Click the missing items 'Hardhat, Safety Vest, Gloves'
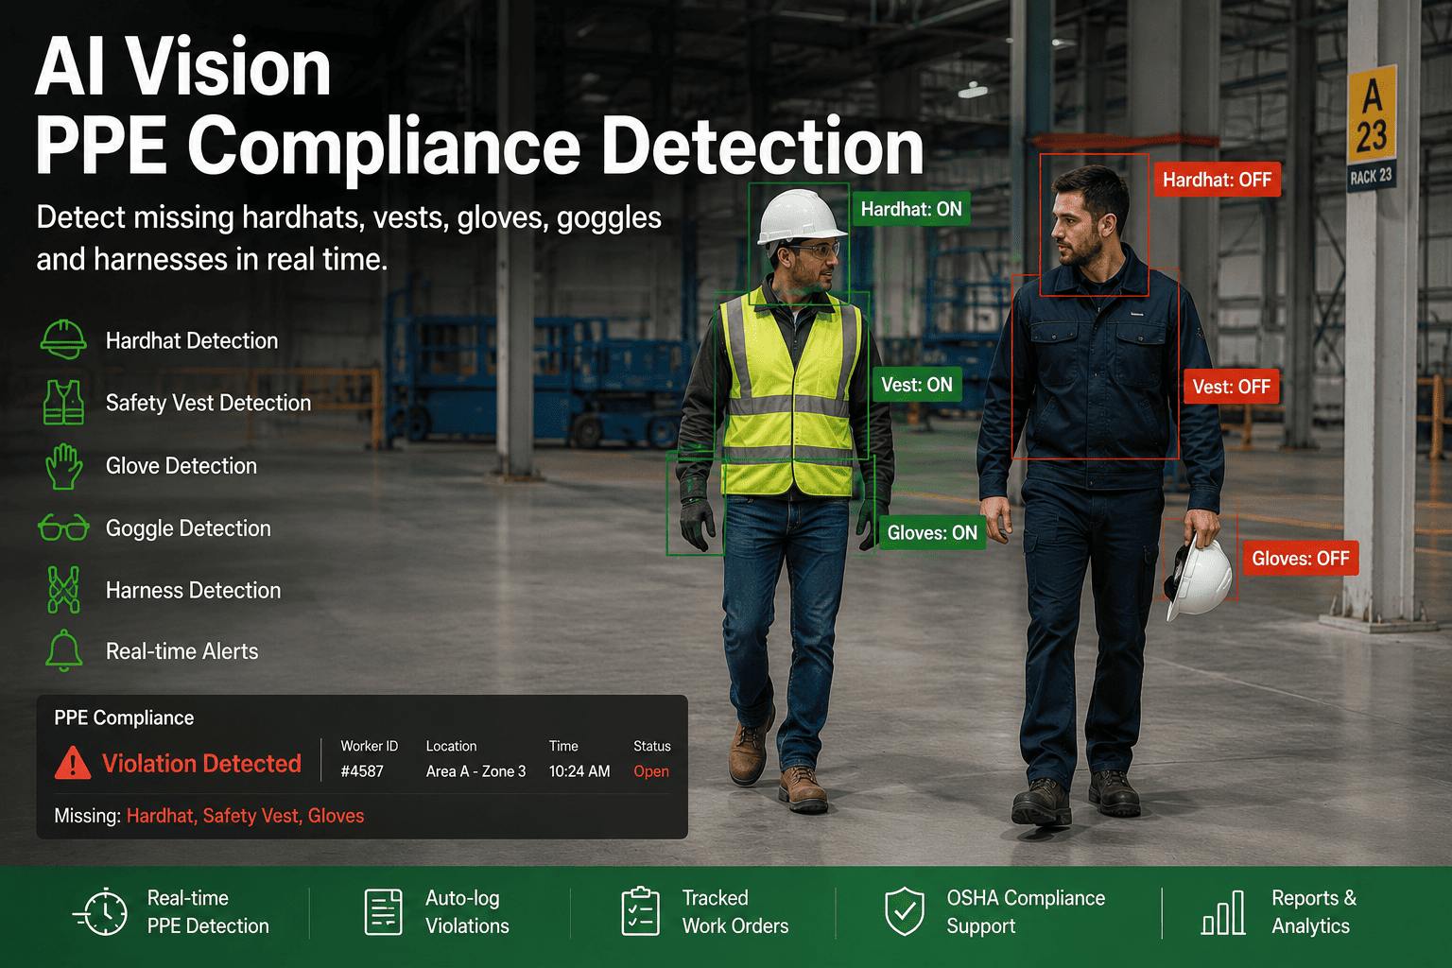The width and height of the screenshot is (1452, 968). [245, 816]
